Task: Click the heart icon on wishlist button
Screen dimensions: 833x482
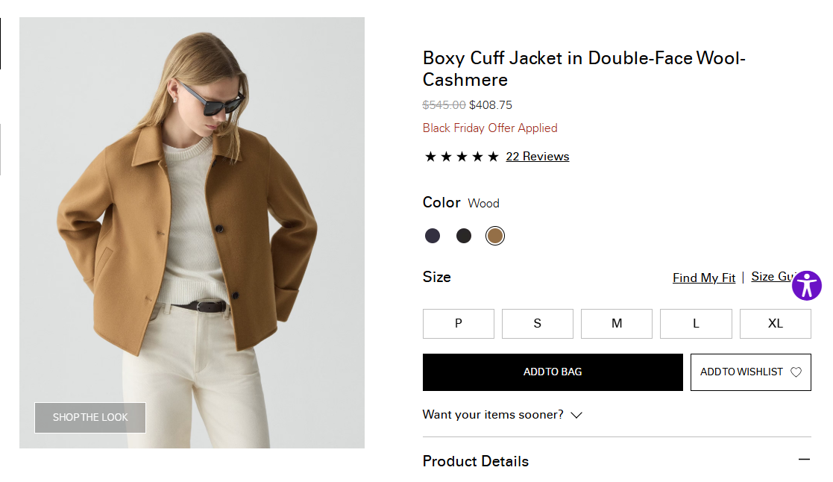Action: coord(796,372)
